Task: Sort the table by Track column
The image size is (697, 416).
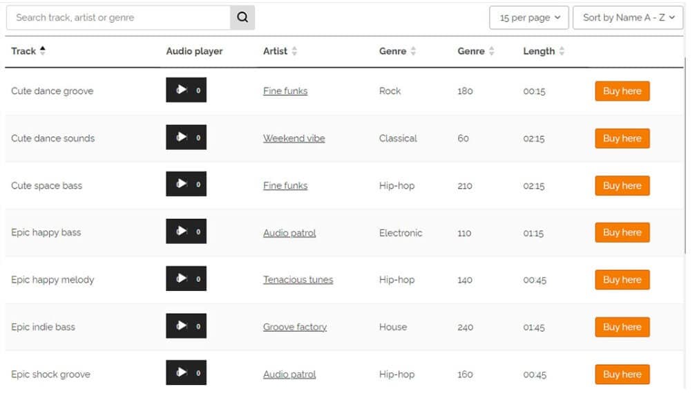Action: tap(28, 51)
